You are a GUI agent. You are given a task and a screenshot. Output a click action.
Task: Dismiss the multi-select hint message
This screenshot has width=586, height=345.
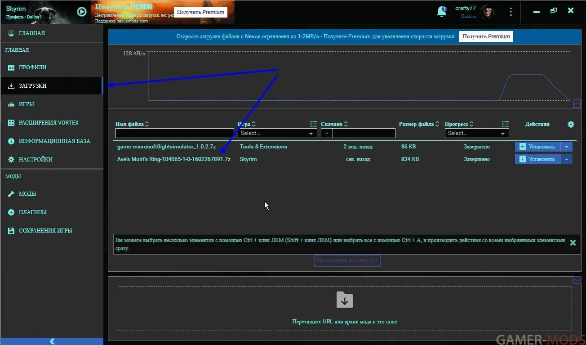coord(573,243)
